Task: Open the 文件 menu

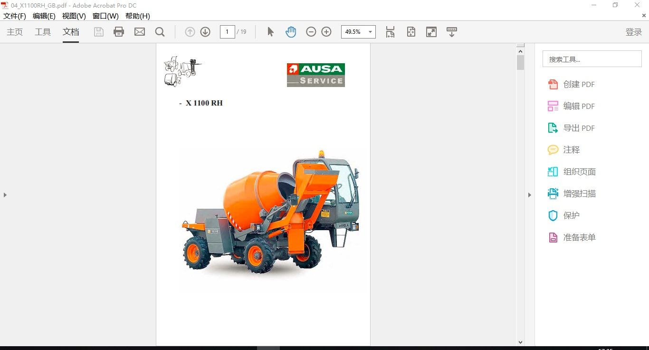Action: [x=14, y=16]
